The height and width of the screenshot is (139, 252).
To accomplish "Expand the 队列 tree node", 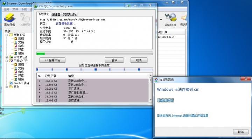I will (7, 87).
